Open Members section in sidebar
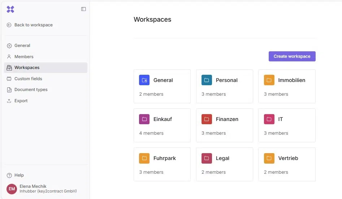Screen dimensions: 342x199 [x=24, y=57]
